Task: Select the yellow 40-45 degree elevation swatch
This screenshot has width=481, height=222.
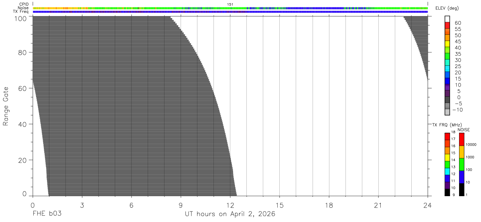Action: [x=447, y=44]
